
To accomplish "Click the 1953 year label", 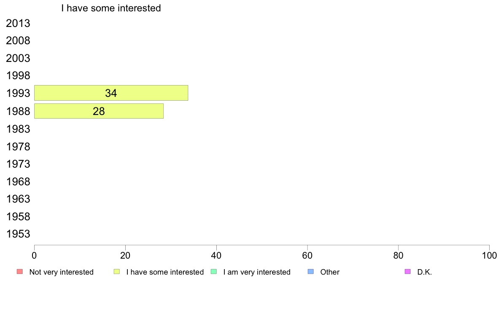I will pyautogui.click(x=18, y=234).
